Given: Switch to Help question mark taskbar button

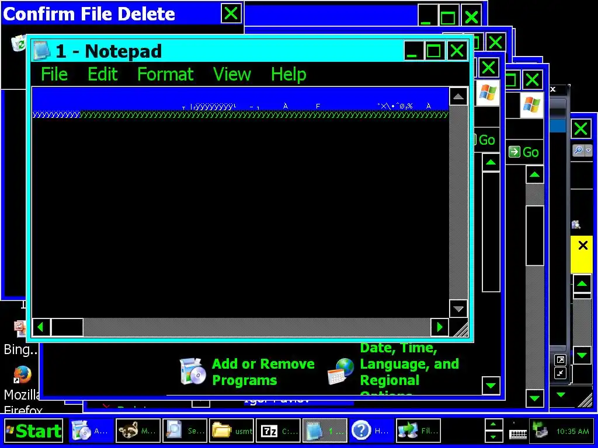Looking at the screenshot, I should [x=372, y=431].
